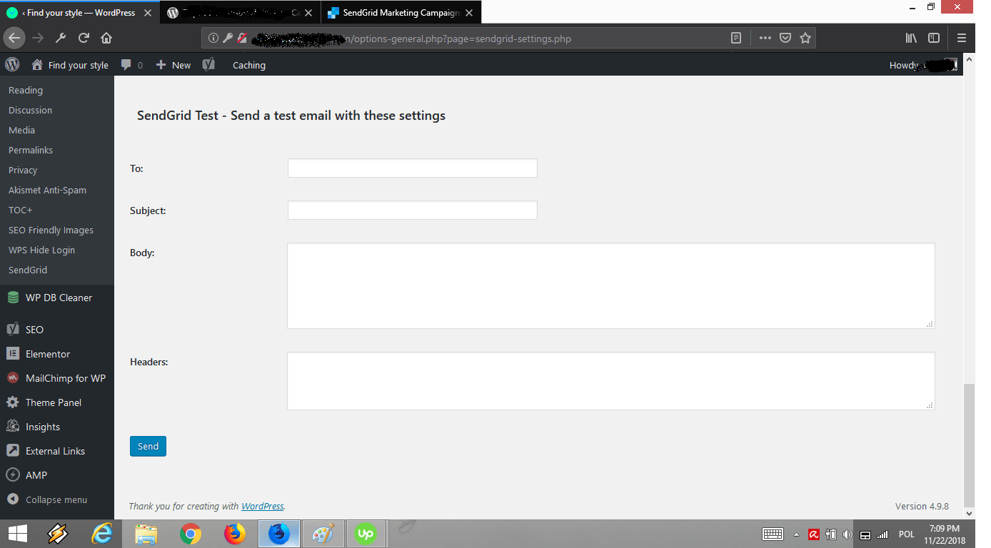
Task: Click into the Subject input field
Action: coord(412,210)
